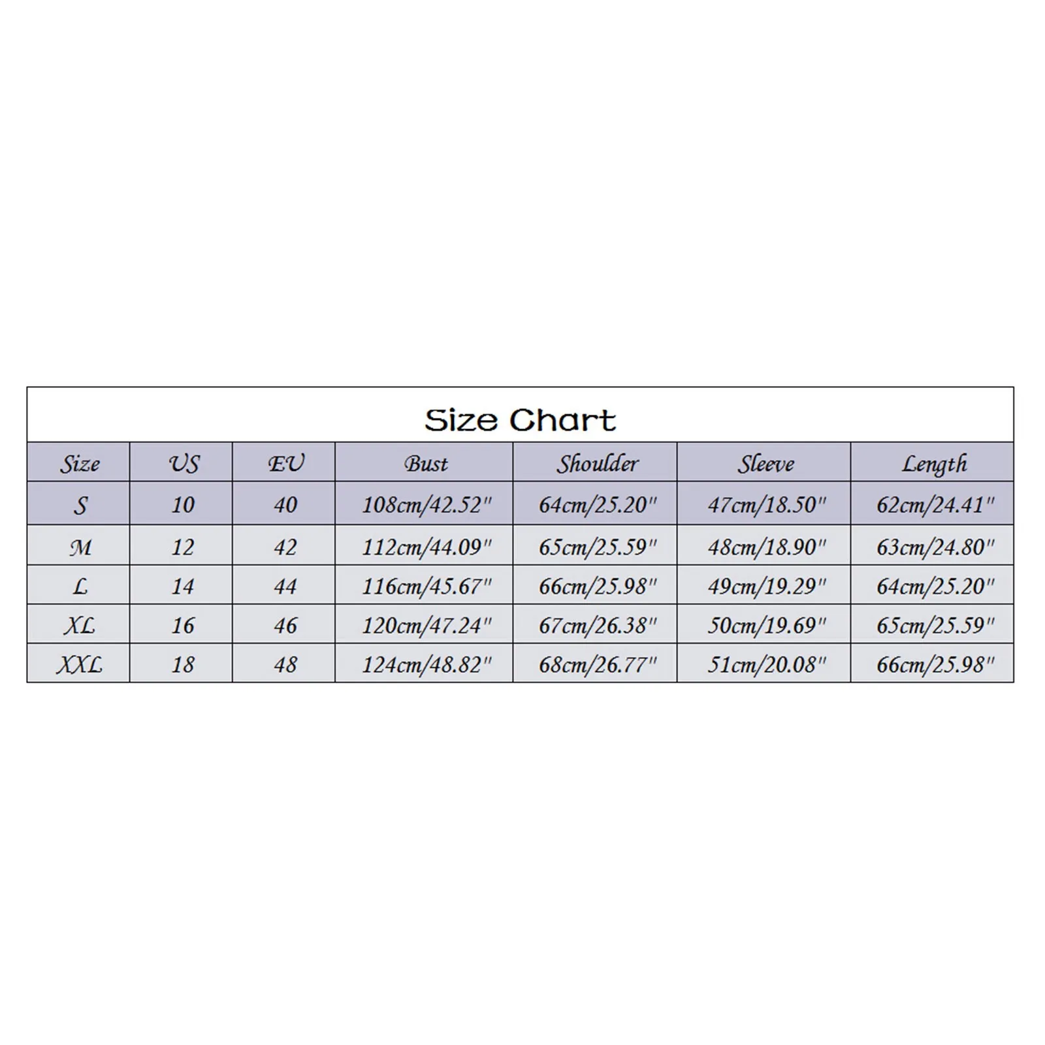
Task: Click the bust value 124cm/48.82"
Action: pos(426,665)
